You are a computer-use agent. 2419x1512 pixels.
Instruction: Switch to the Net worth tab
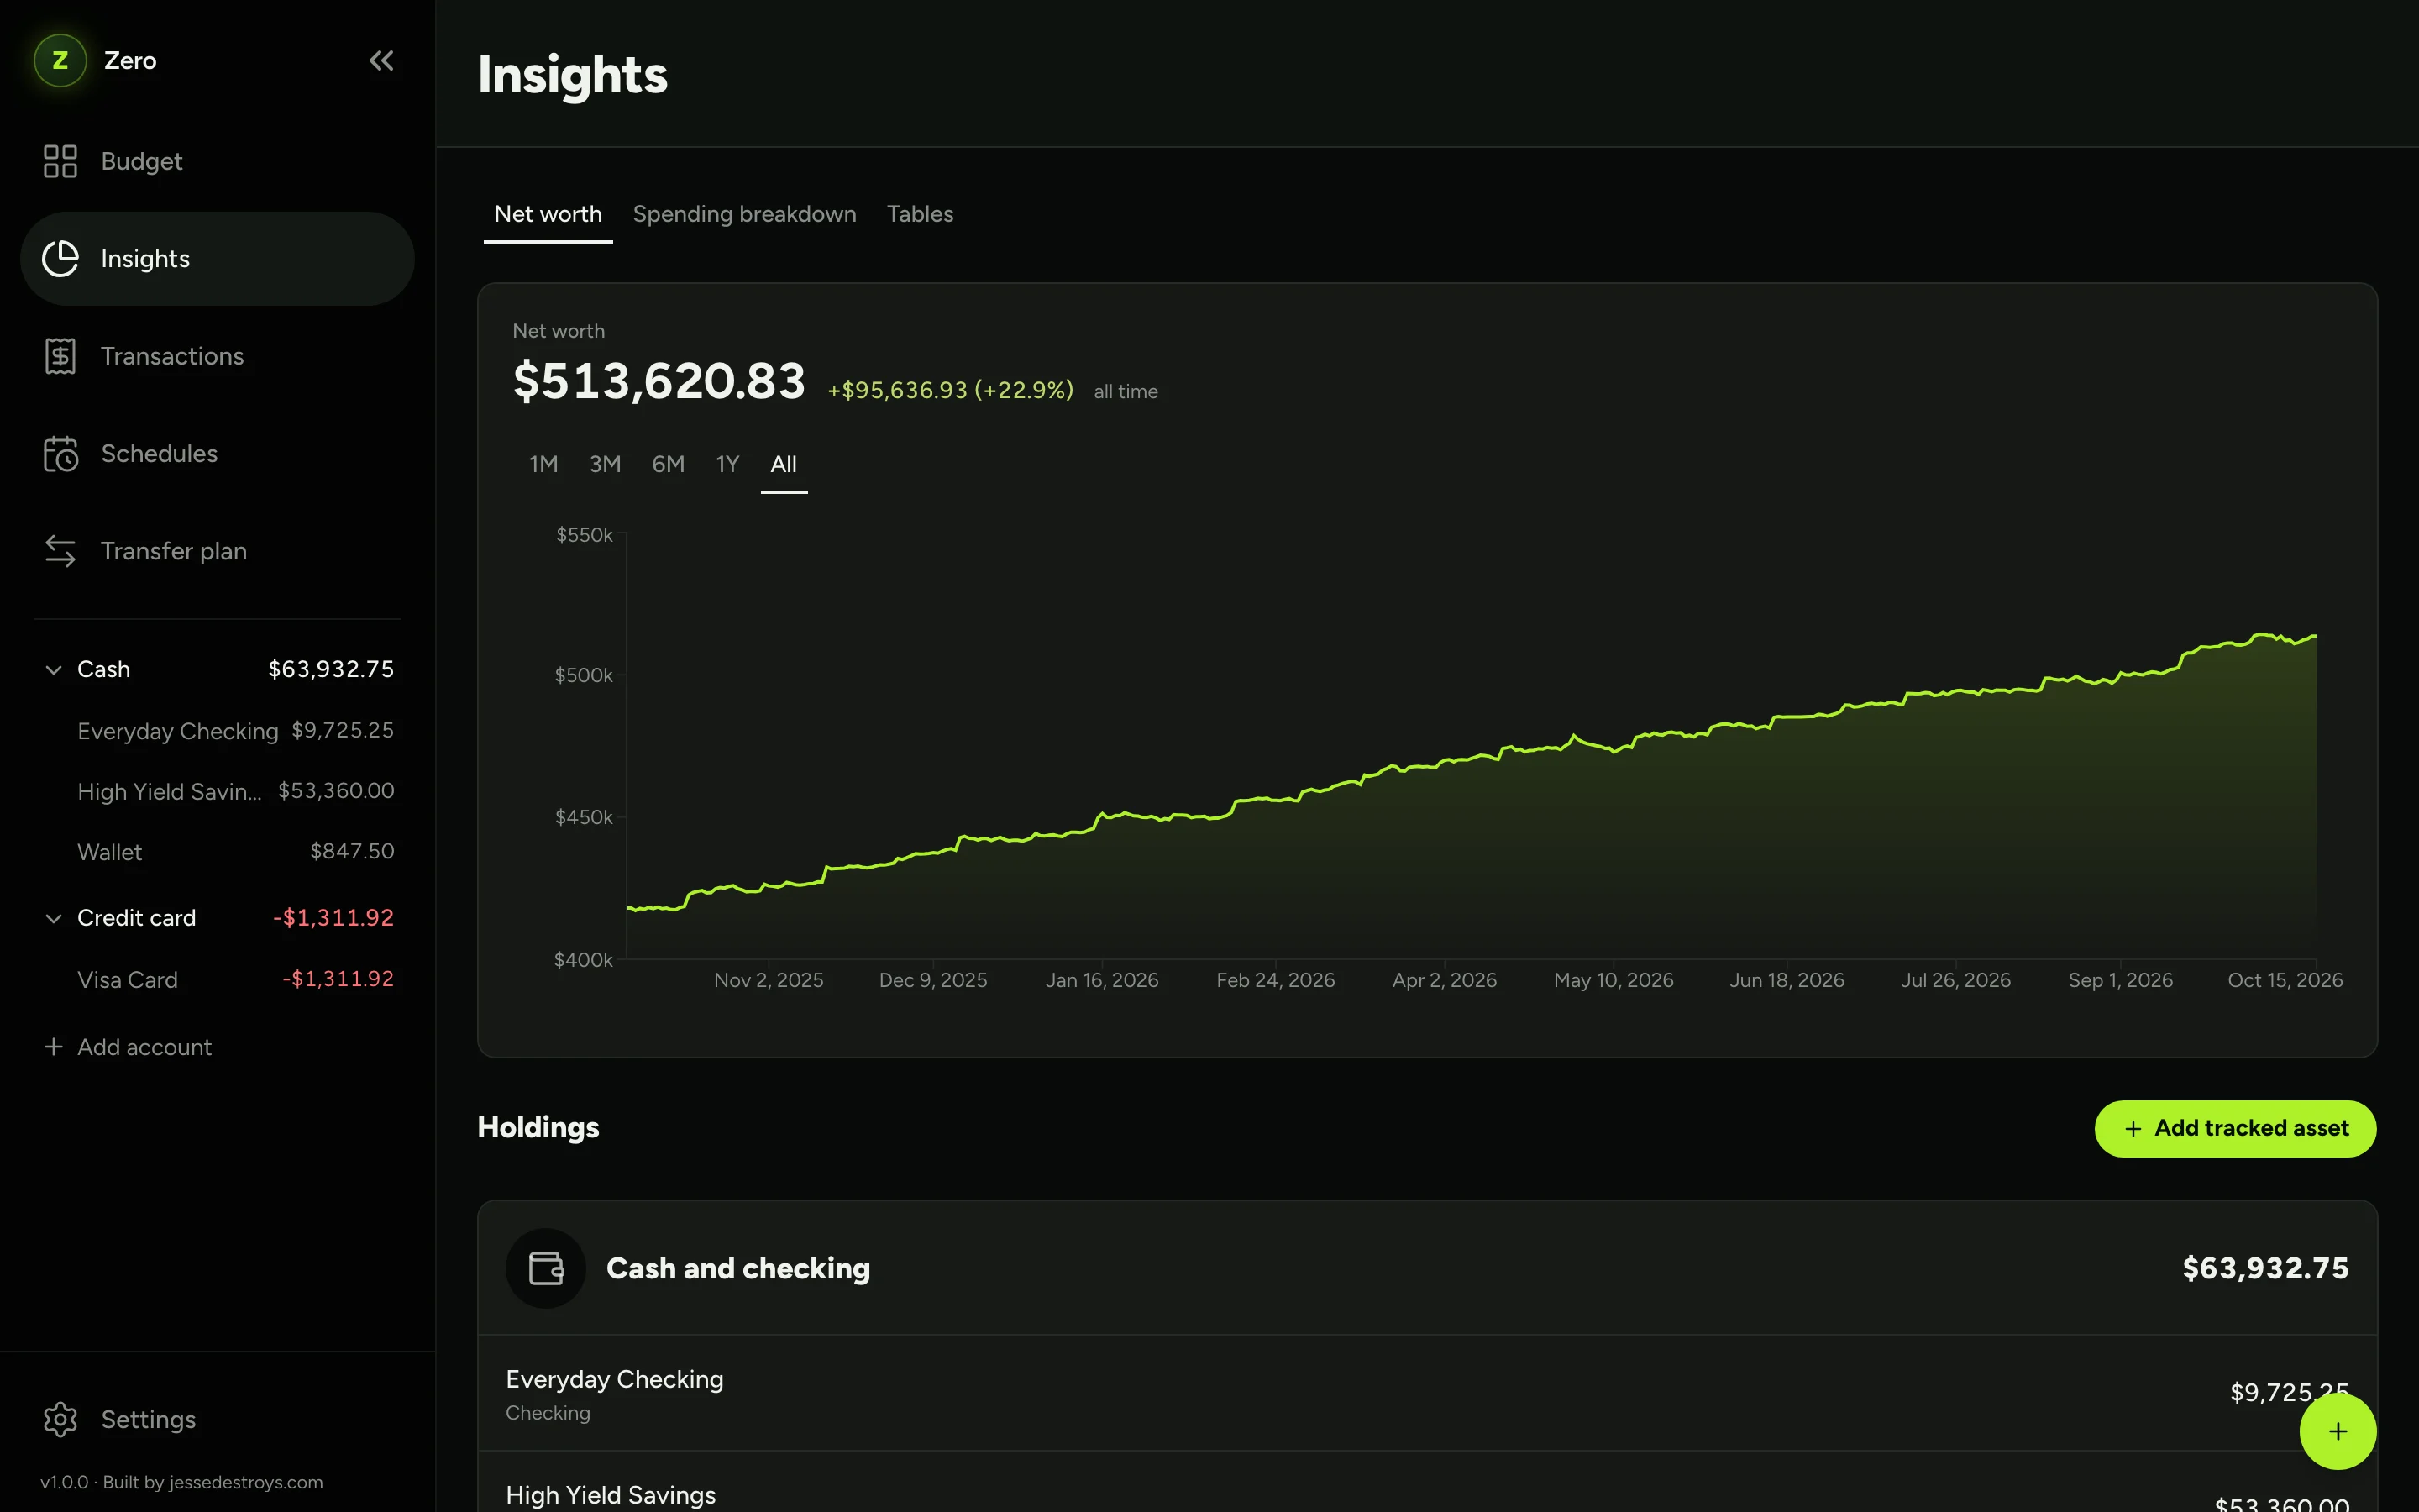pos(548,214)
